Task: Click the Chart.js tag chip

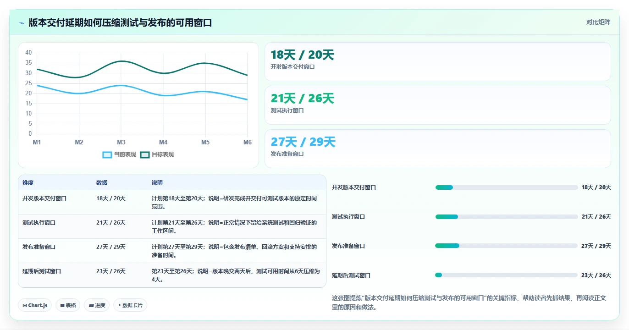Action: pyautogui.click(x=35, y=305)
